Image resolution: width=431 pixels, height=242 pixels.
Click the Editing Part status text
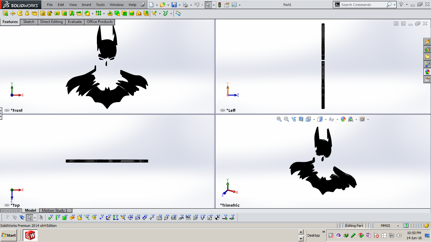(x=354, y=226)
